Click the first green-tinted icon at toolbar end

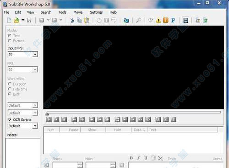coord(198,20)
